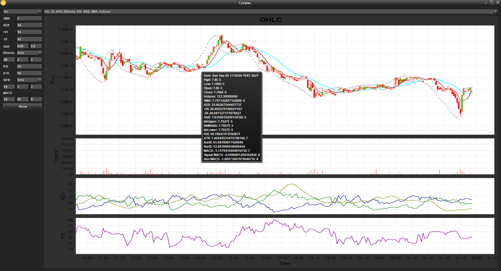Select the RSI period input field
This screenshot has width=501, height=271.
point(29,67)
